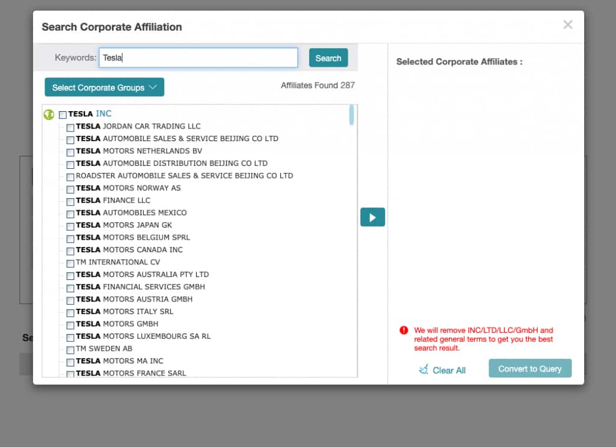Tick the TESLA MOTORS JAPAN GK checkbox
This screenshot has width=616, height=447.
click(70, 227)
